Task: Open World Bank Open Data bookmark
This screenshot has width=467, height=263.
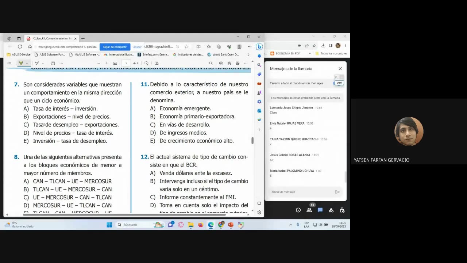Action: tap(223, 54)
